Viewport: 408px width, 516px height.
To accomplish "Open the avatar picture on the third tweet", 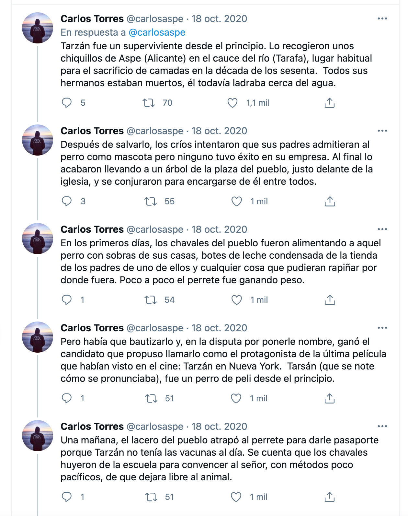I will pyautogui.click(x=38, y=239).
